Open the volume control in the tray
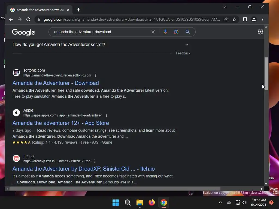The height and width of the screenshot is (209, 279). [244, 202]
